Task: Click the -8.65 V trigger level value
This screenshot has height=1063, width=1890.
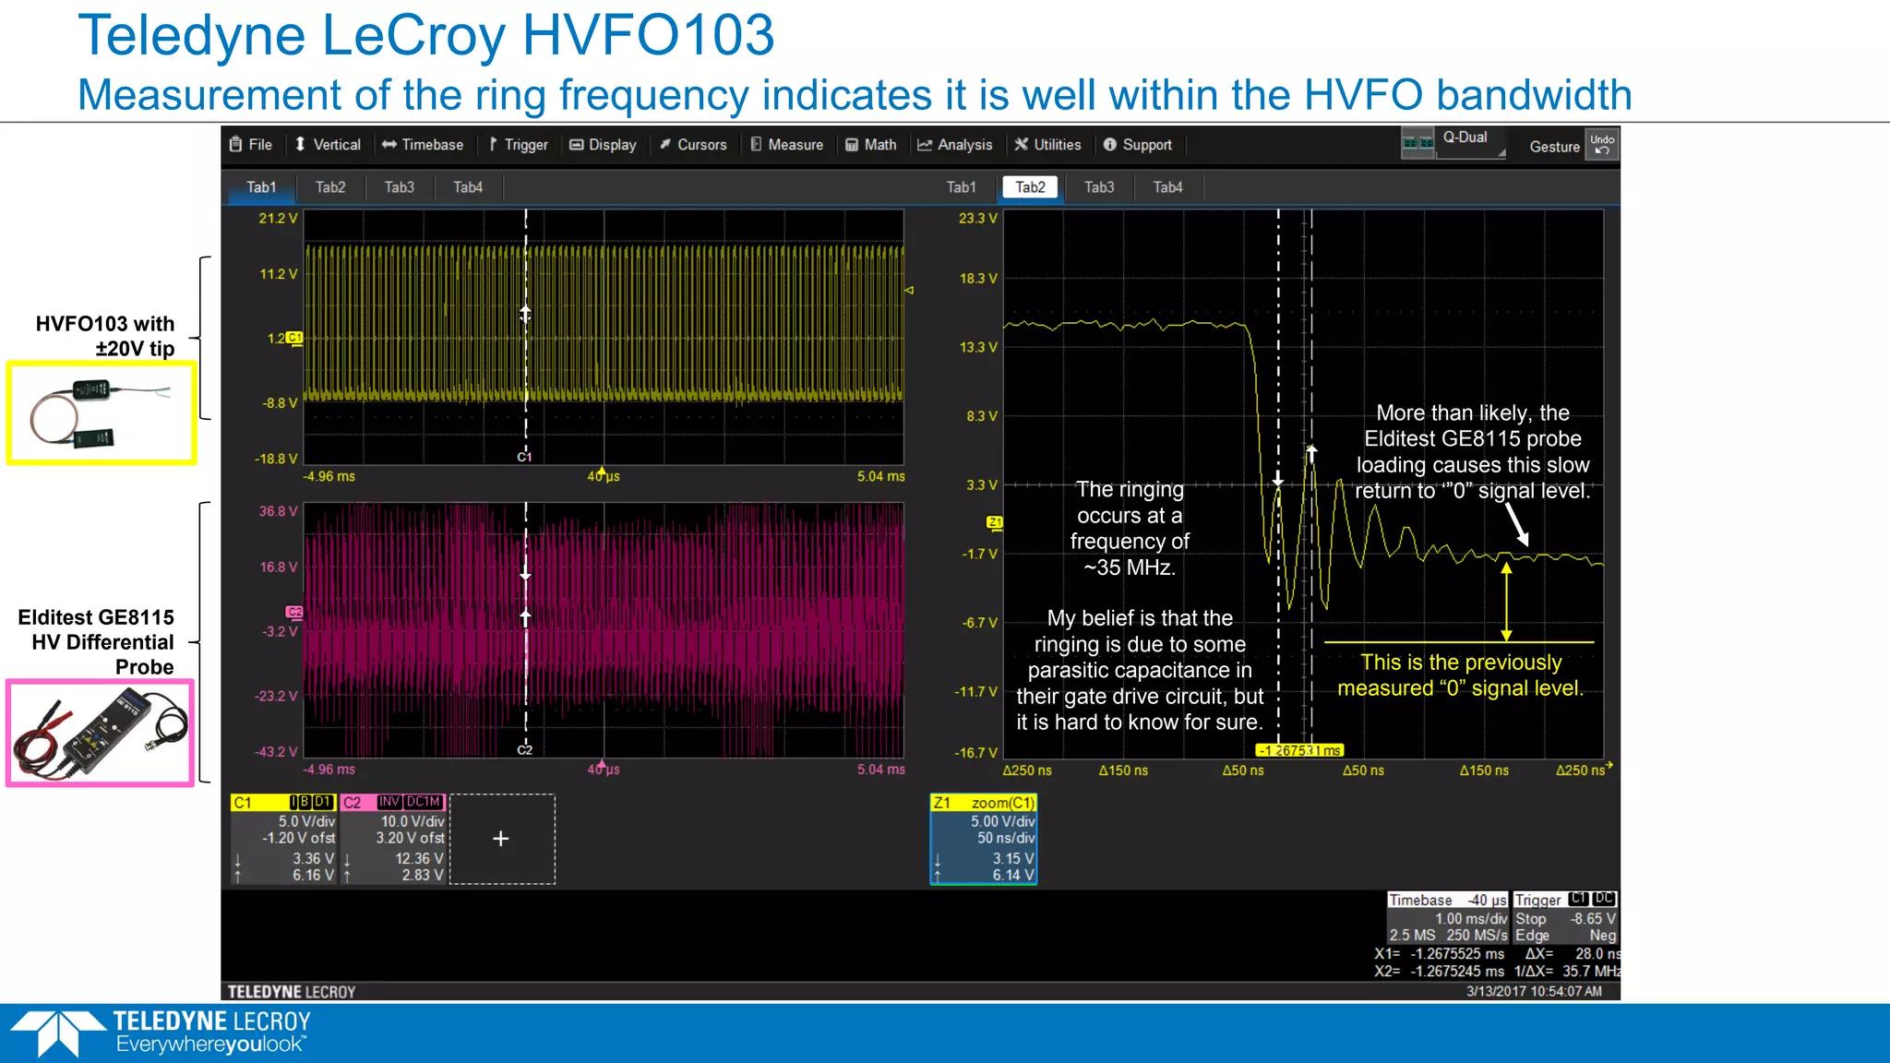Action: [1594, 918]
